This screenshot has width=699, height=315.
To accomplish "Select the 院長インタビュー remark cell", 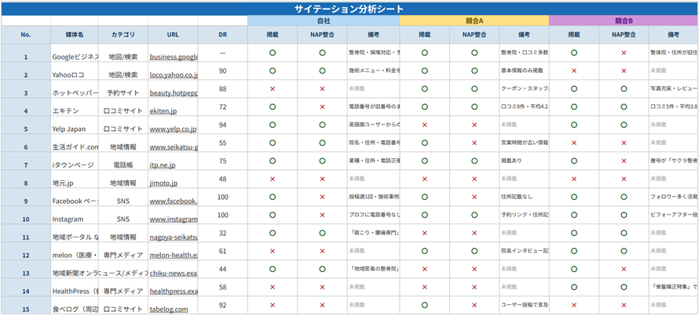I will (x=525, y=251).
